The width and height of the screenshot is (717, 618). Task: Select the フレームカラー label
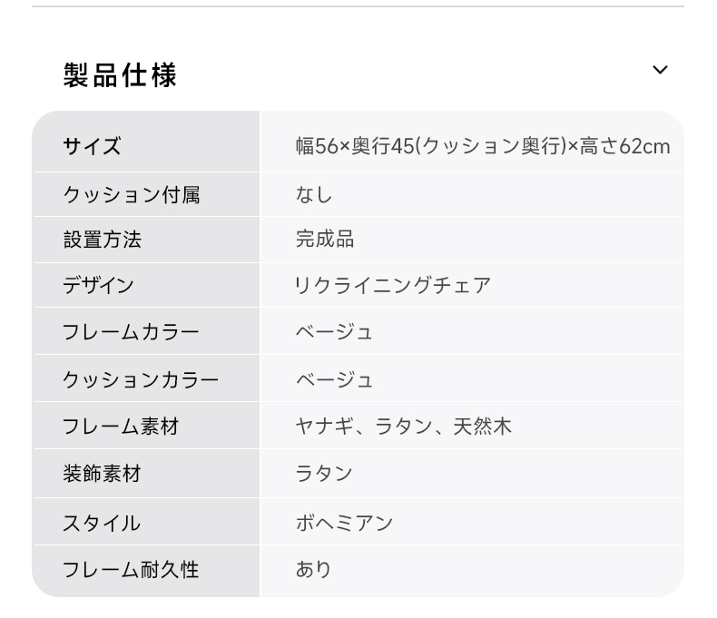131,331
